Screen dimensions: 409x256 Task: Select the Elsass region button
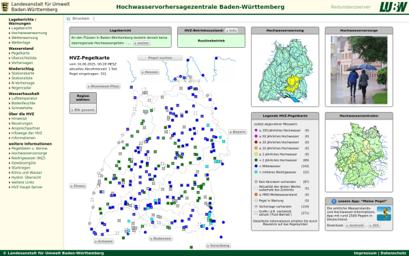(x=78, y=186)
